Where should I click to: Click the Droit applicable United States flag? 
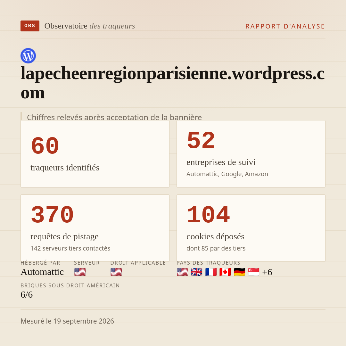click(x=116, y=272)
